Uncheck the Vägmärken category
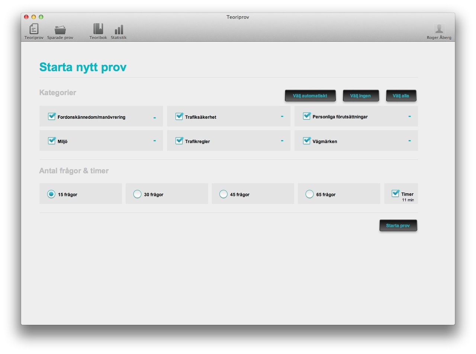 [307, 141]
